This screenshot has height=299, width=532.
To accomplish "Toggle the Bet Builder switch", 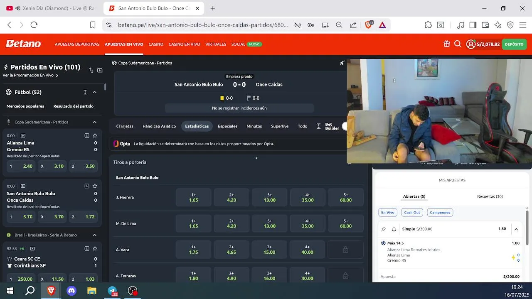I will tap(345, 126).
